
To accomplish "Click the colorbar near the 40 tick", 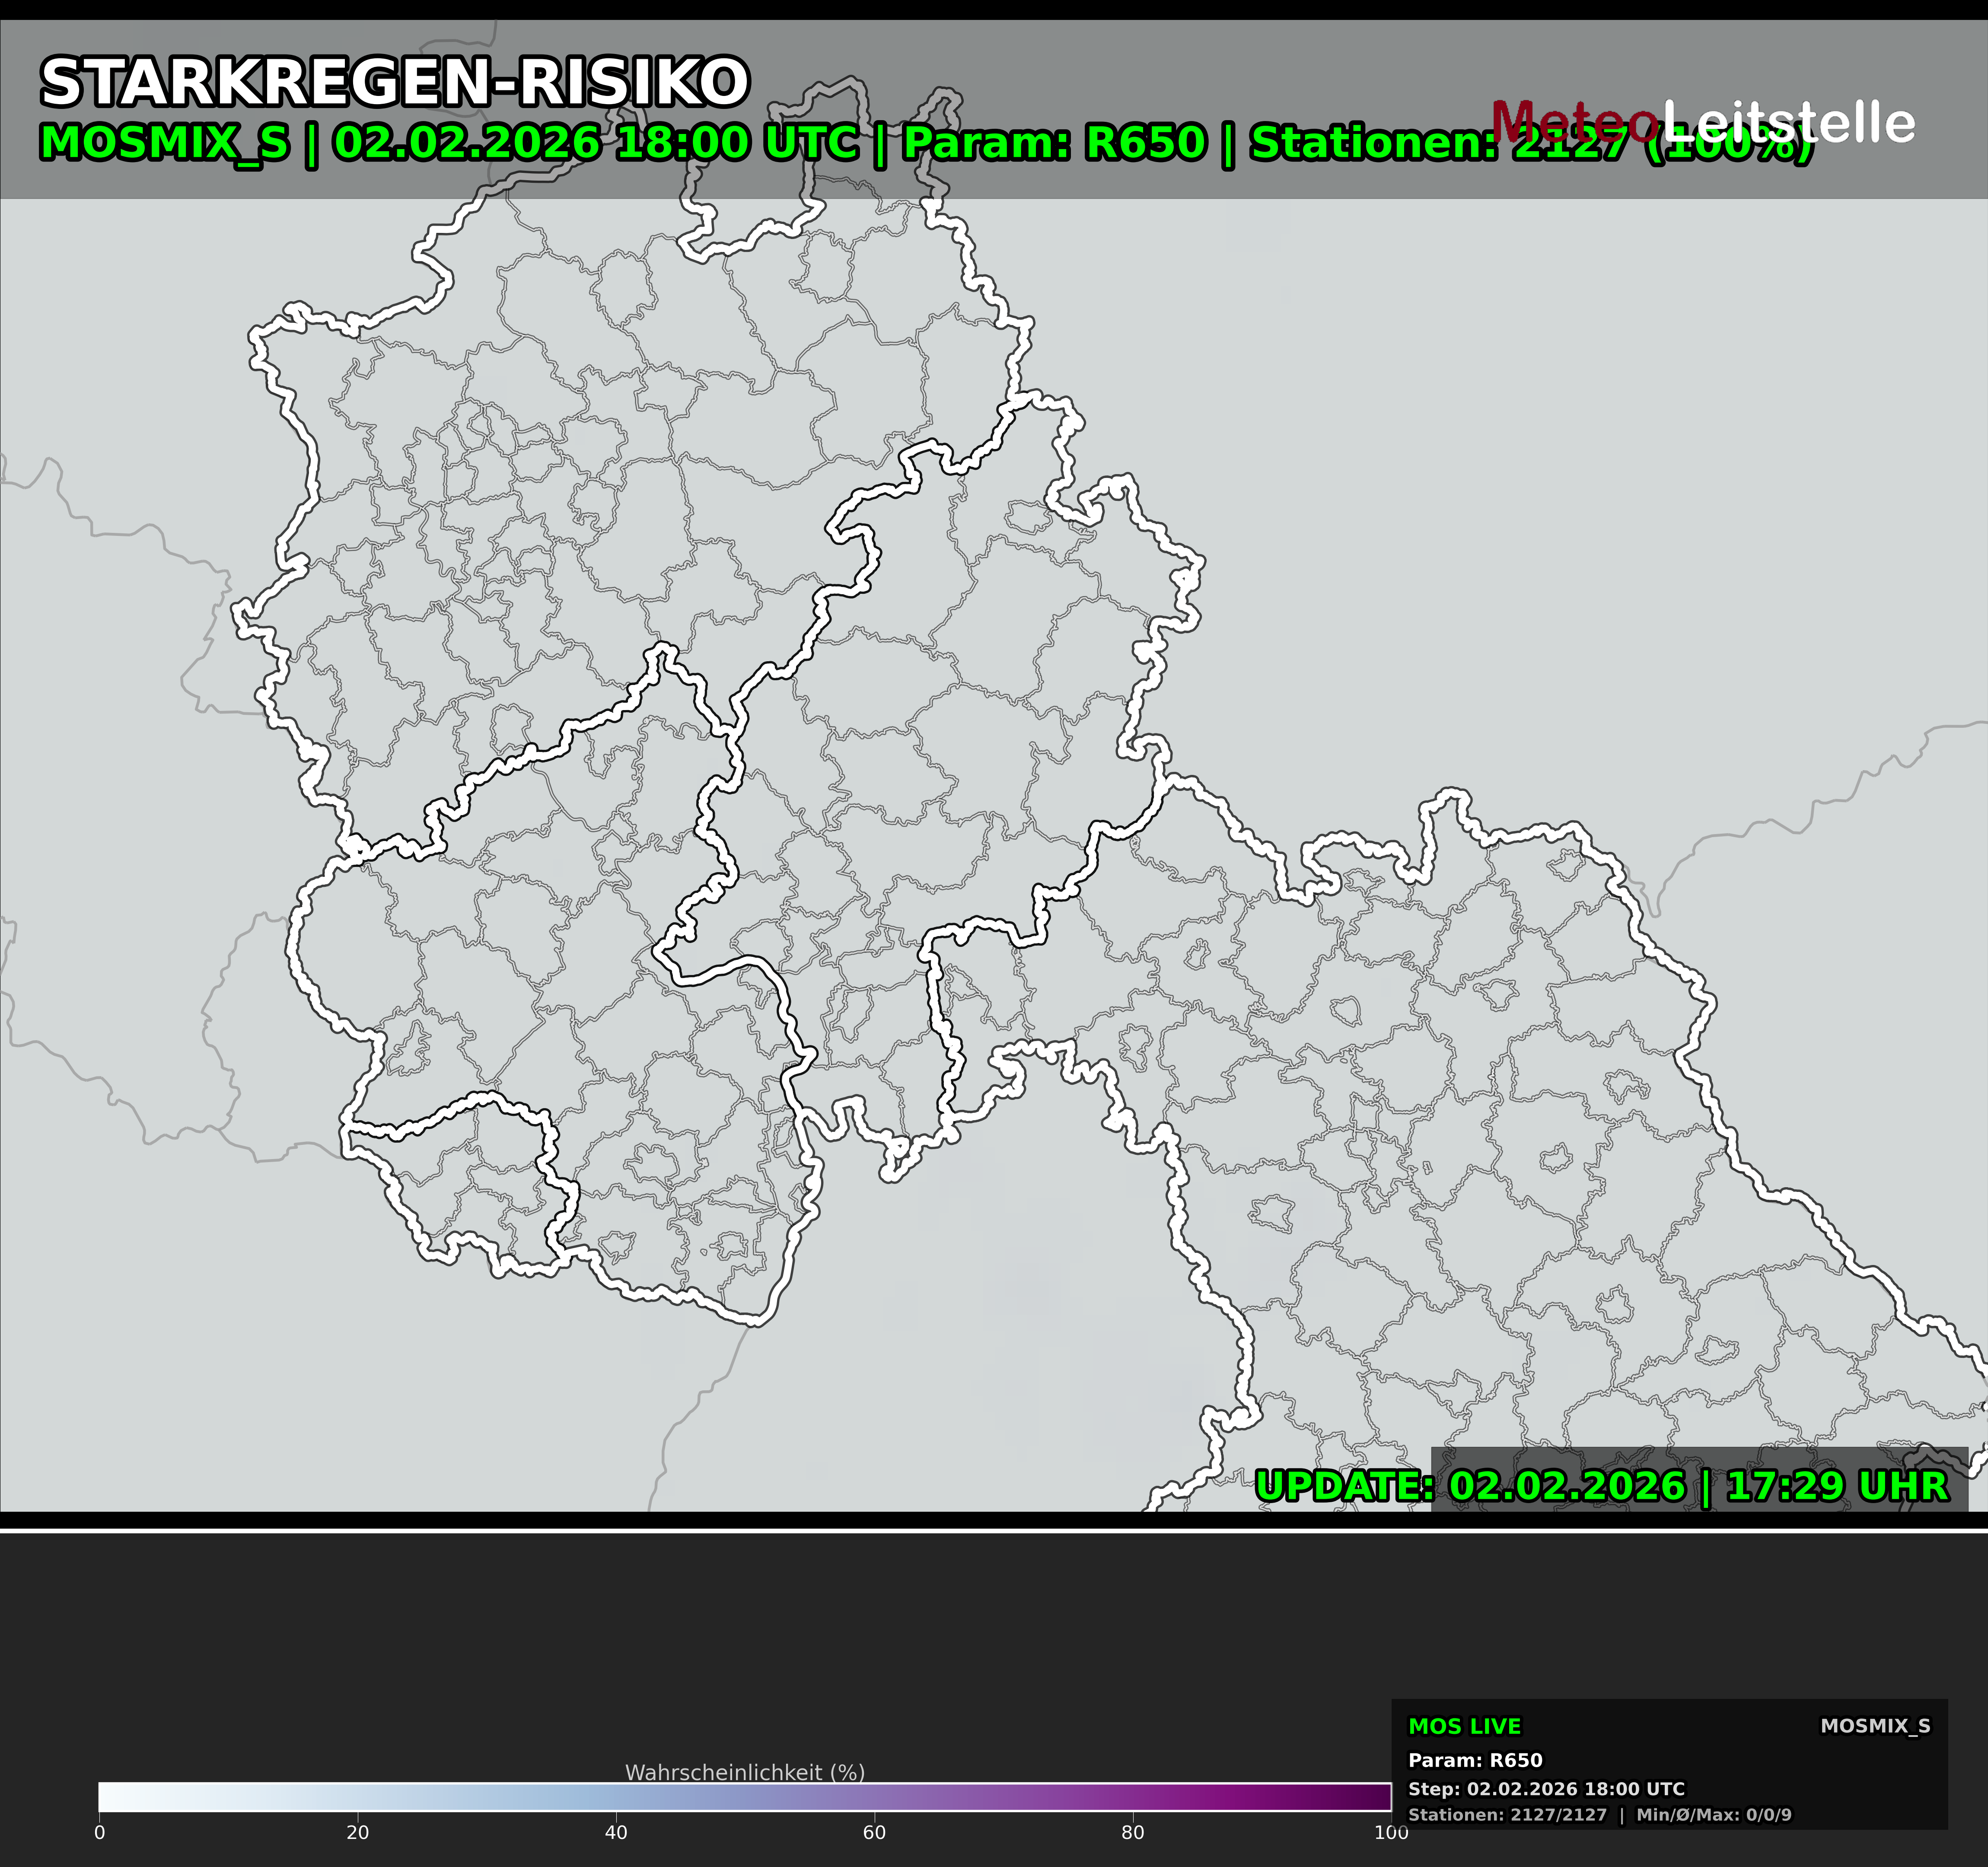I will [616, 1797].
